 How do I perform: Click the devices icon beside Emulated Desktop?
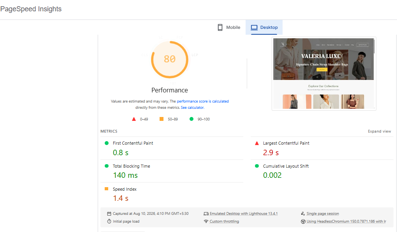pyautogui.click(x=206, y=214)
